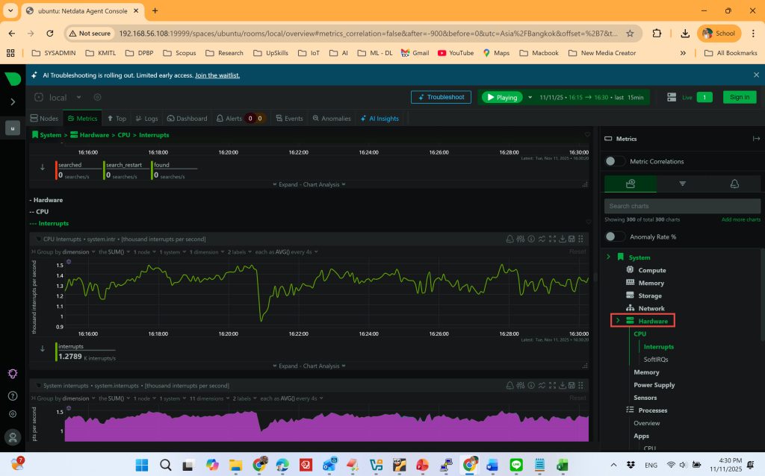765x476 pixels.
Task: Switch to the Logs tab
Action: 146,119
